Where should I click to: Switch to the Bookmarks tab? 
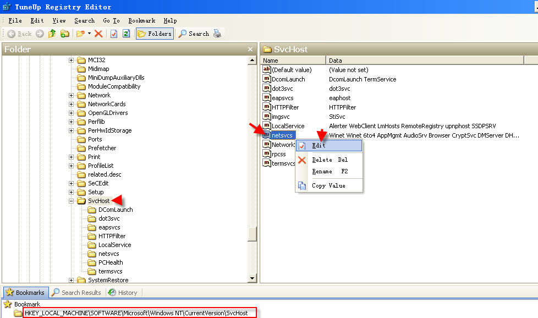point(26,293)
